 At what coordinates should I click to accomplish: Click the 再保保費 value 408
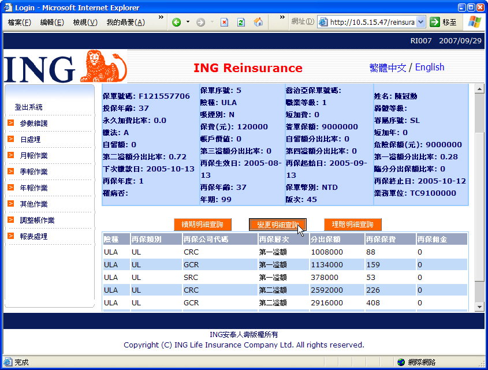click(373, 303)
